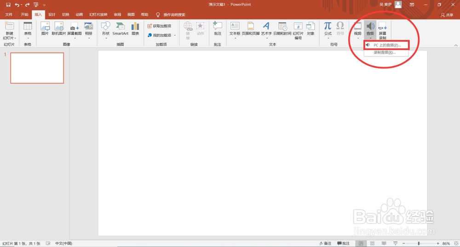Open Ribbon Display Options in title bar
The height and width of the screenshot is (247, 460).
click(412, 5)
